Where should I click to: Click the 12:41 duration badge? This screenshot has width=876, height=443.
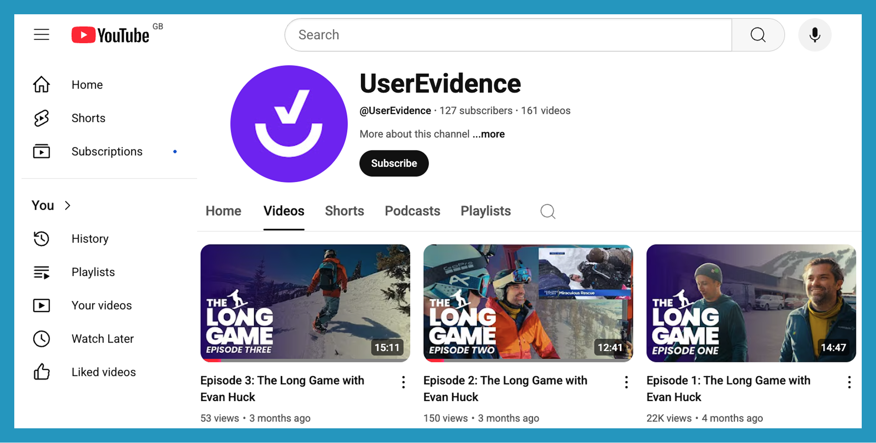point(610,347)
